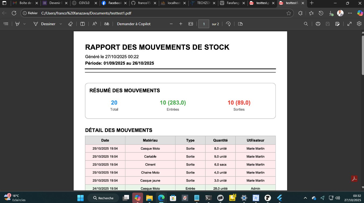Select the highlighter tool in PDF toolbar
This screenshot has width=364, height=203.
17,24
